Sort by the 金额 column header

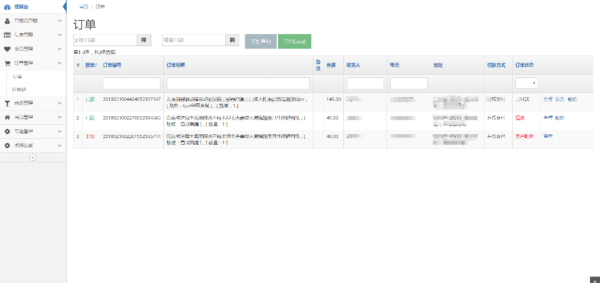(x=331, y=65)
